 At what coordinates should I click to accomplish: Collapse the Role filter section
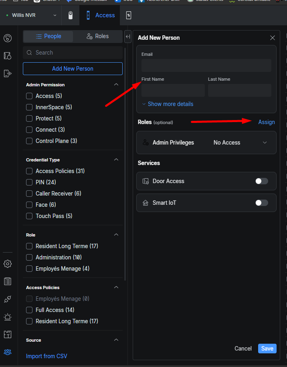click(x=116, y=235)
